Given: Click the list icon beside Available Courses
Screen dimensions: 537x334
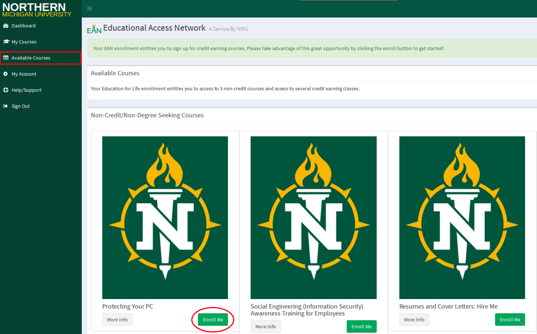Looking at the screenshot, I should 6,58.
